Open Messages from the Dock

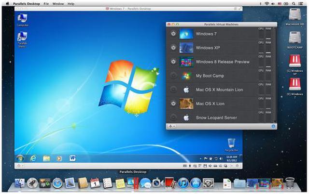145,183
